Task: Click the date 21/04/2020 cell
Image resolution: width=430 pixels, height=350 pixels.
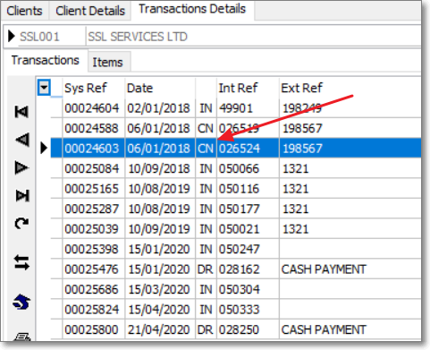Action: (160, 329)
